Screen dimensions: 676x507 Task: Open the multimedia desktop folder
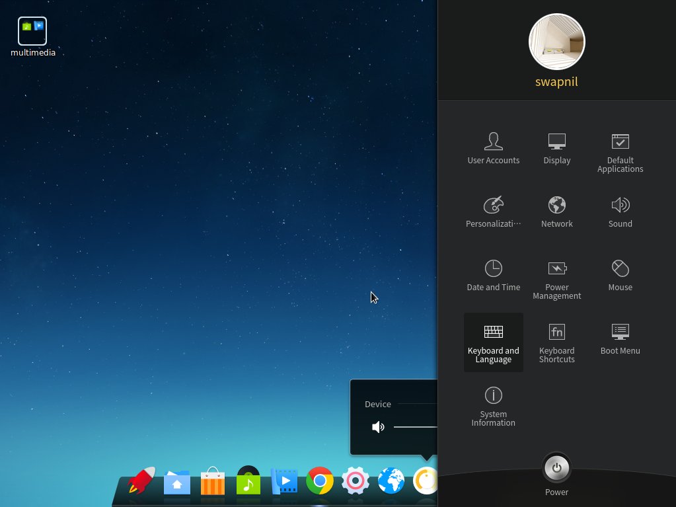[x=33, y=37]
